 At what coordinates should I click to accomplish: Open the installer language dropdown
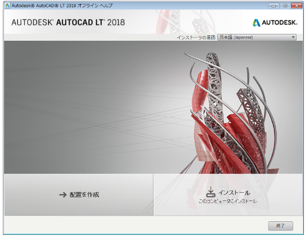(257, 37)
